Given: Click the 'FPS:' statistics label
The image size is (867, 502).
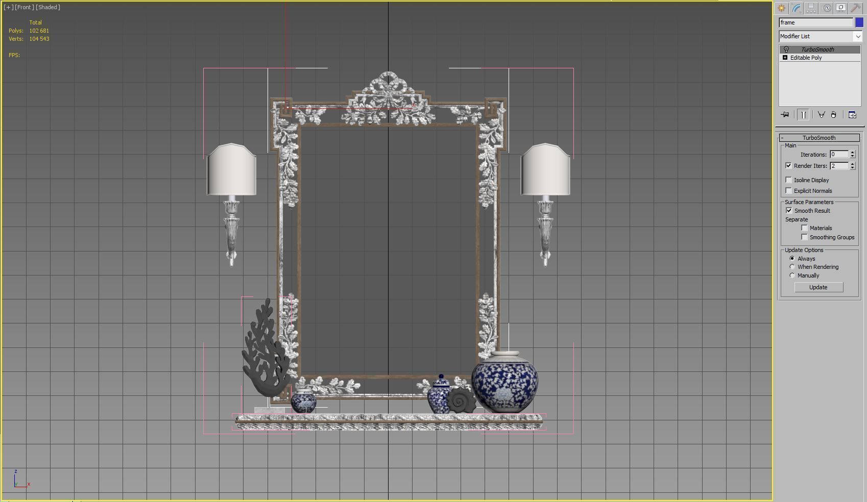Looking at the screenshot, I should [14, 55].
